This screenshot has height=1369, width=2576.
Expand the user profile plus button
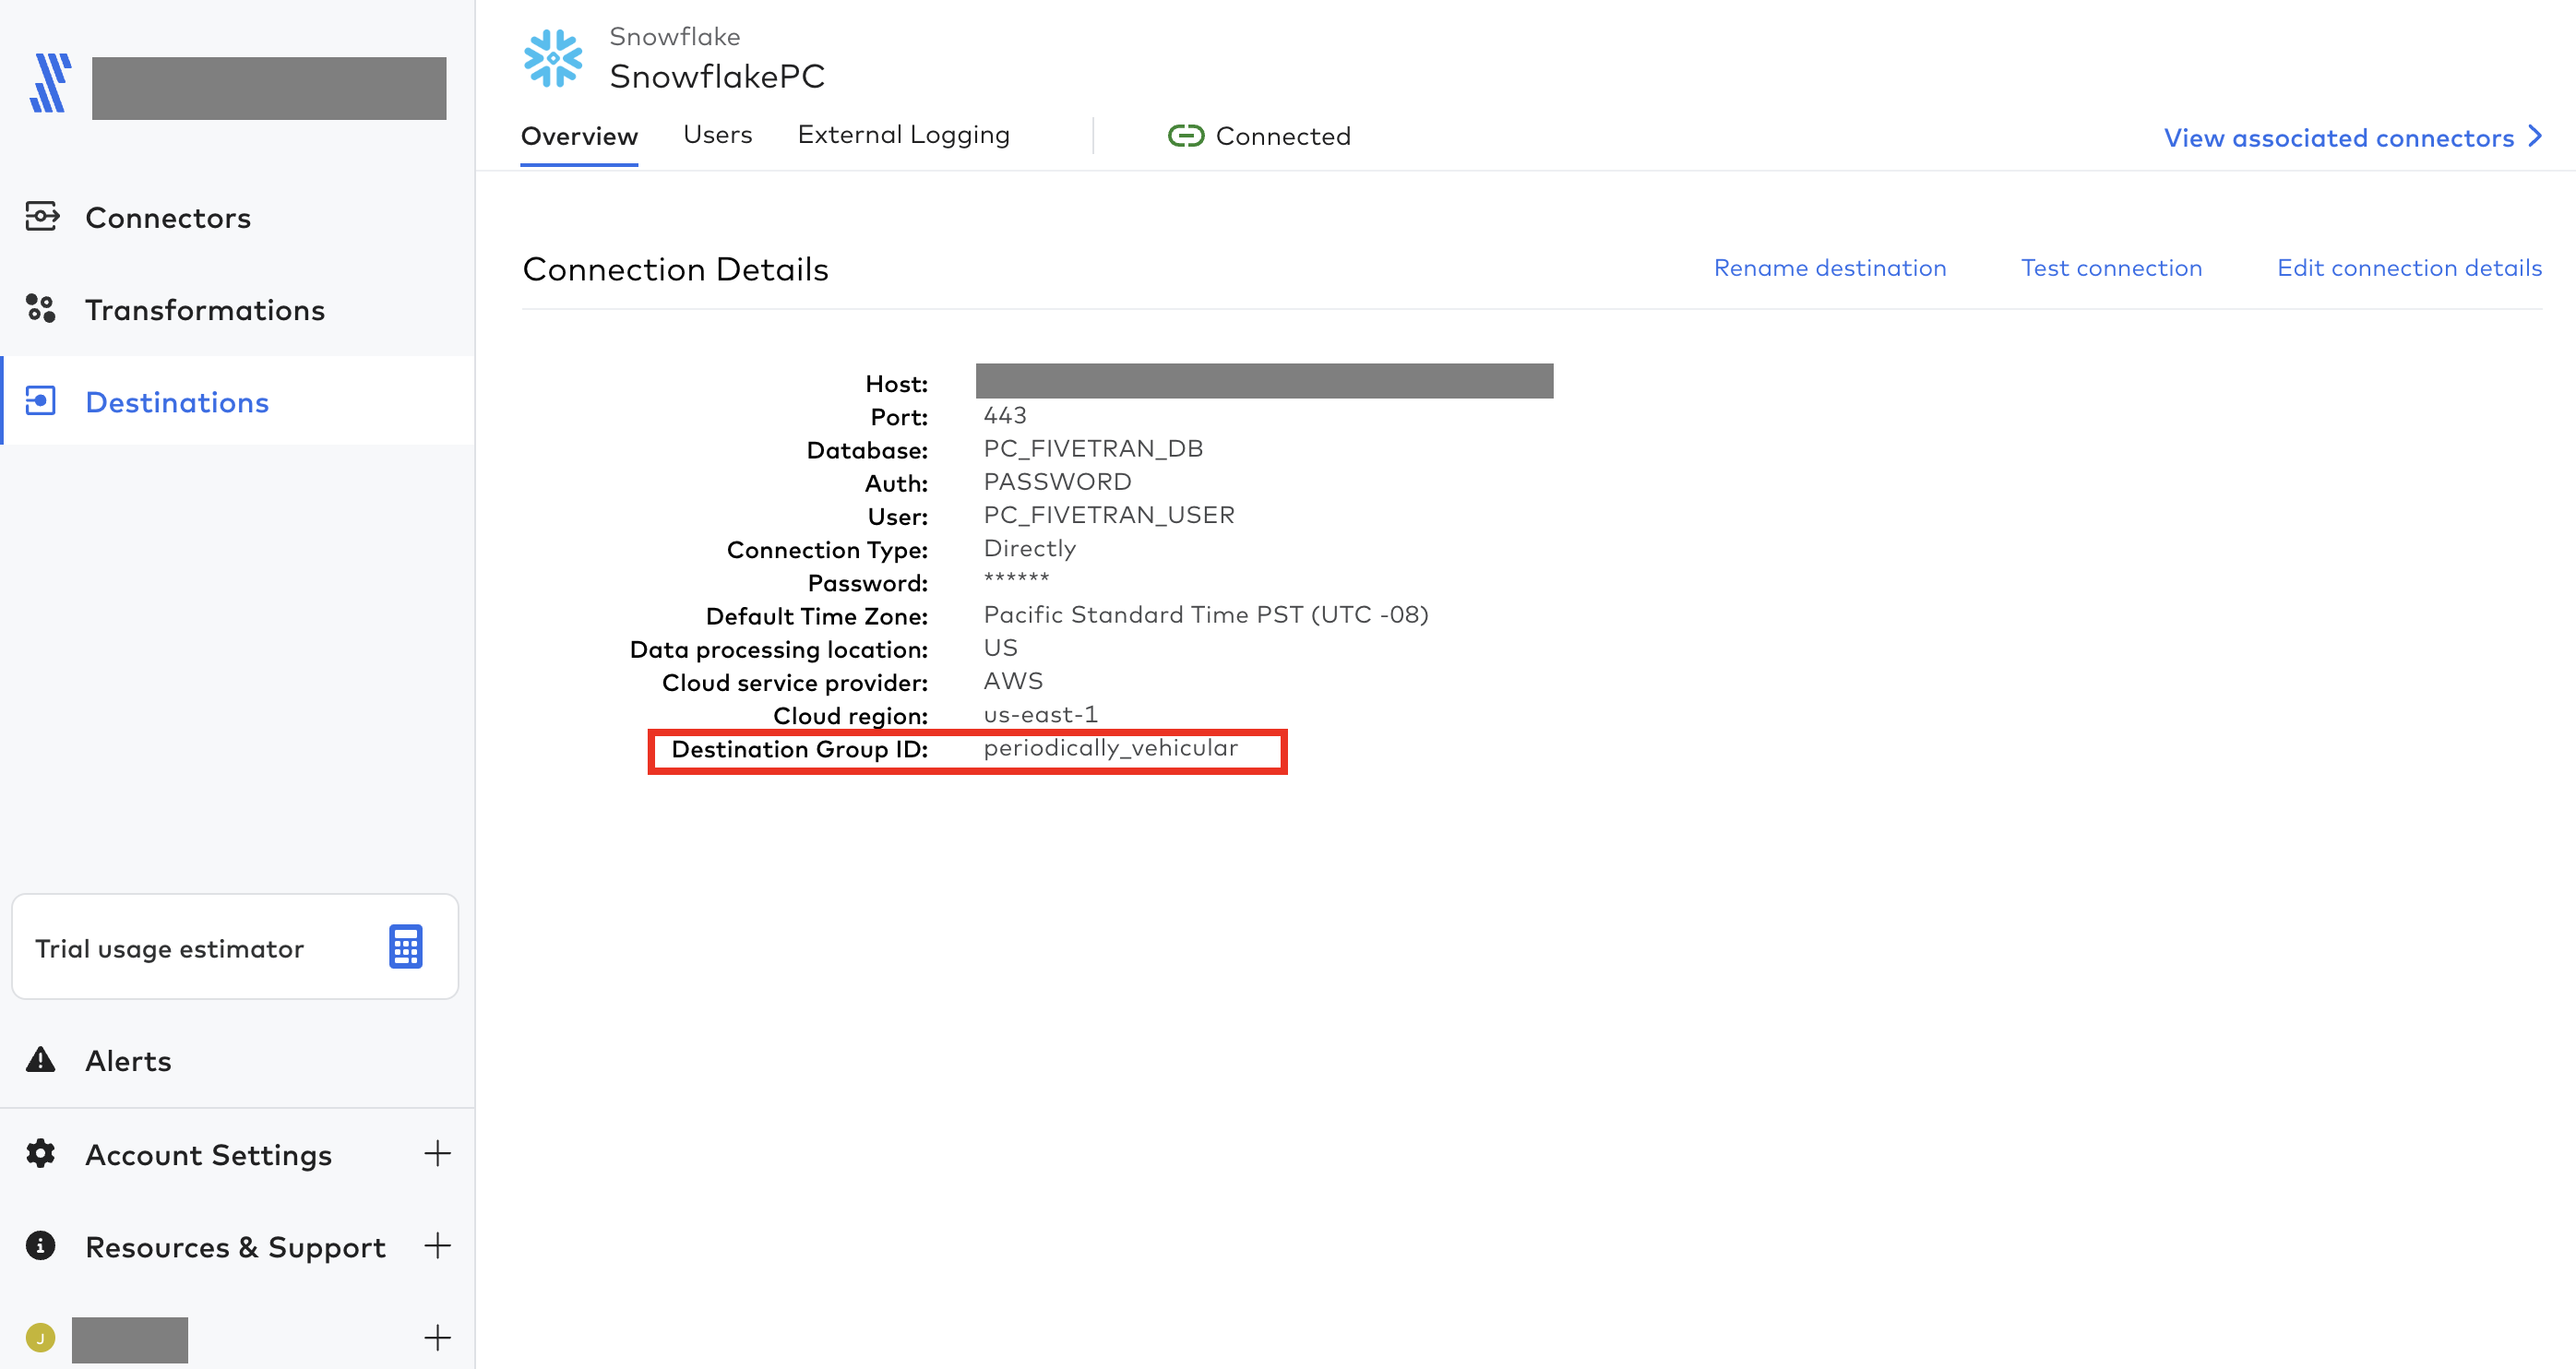[x=437, y=1337]
